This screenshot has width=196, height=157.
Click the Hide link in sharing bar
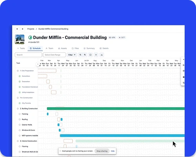tap(113, 151)
